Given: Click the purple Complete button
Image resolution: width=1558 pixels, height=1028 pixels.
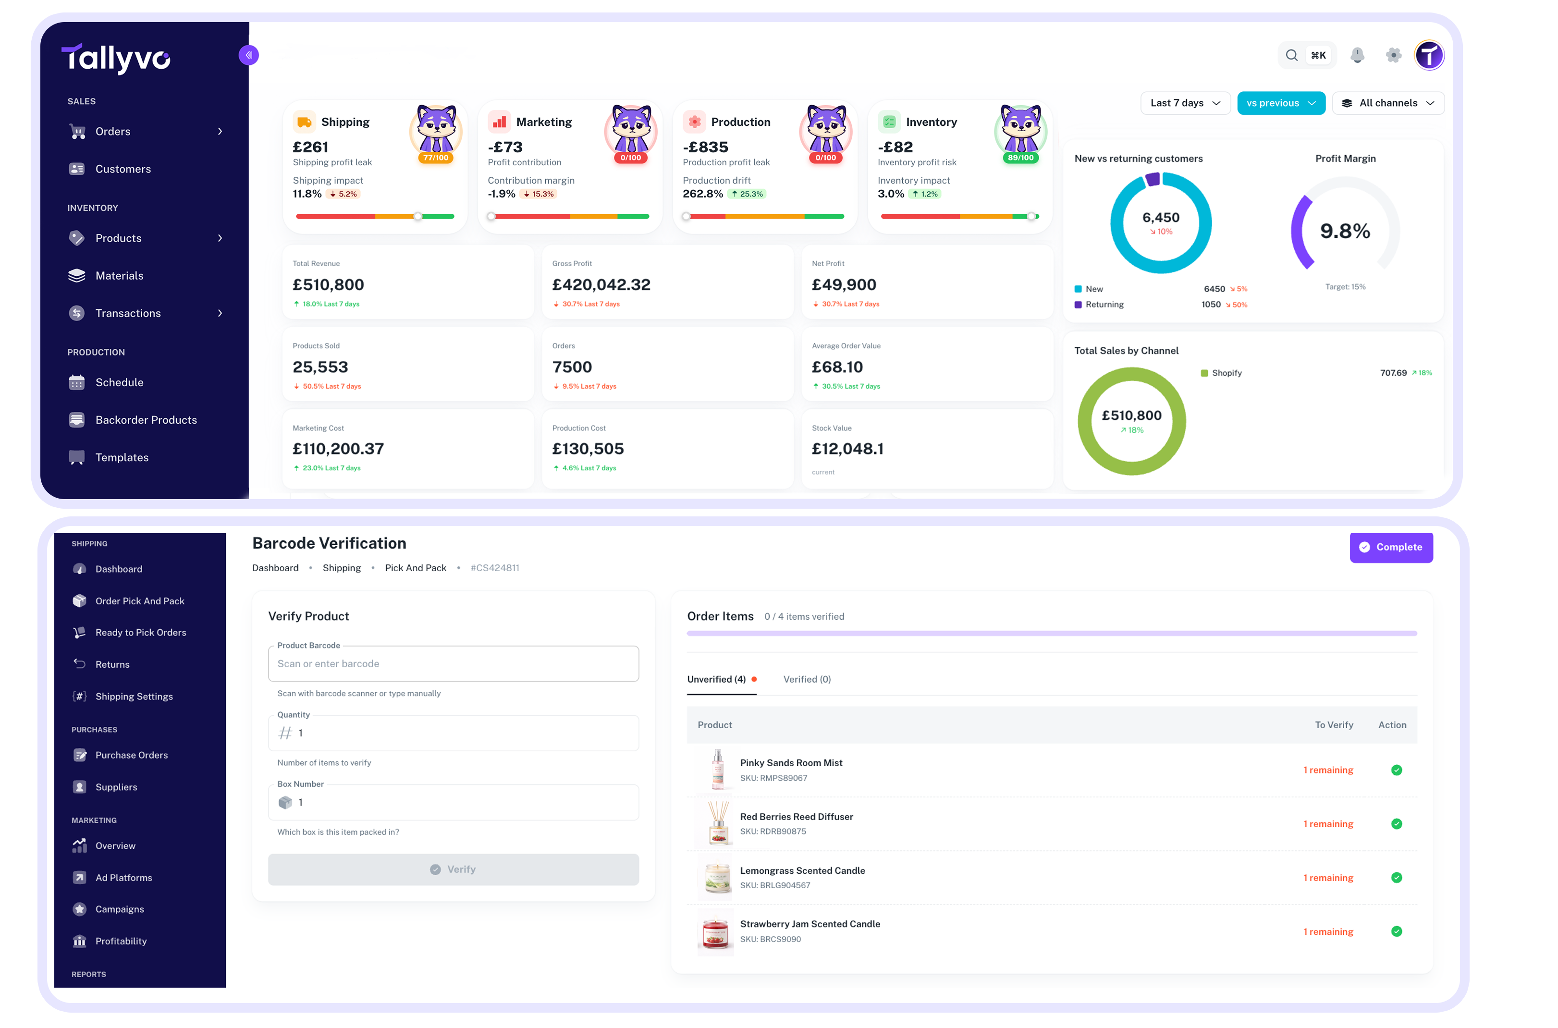Looking at the screenshot, I should (x=1390, y=547).
